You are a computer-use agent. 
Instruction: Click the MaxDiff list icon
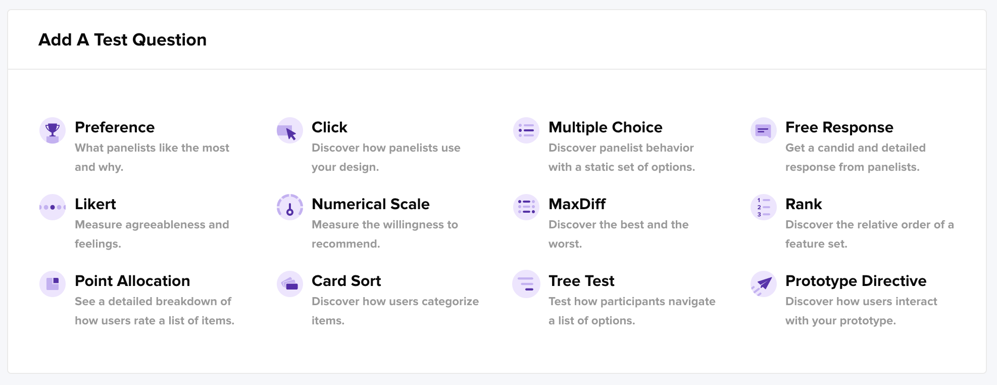tap(526, 207)
